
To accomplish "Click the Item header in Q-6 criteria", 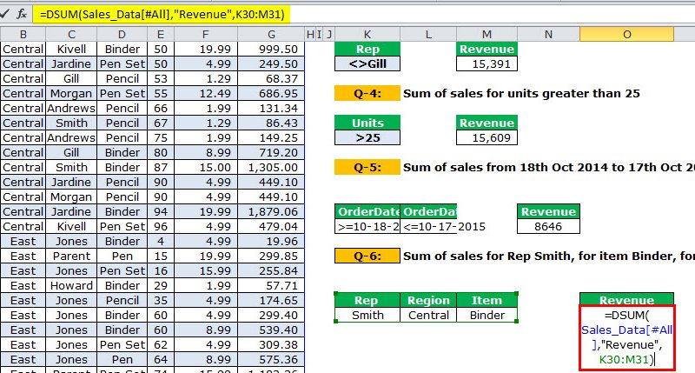I will point(486,300).
